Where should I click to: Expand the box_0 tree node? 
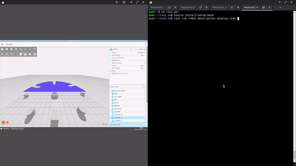[111, 103]
